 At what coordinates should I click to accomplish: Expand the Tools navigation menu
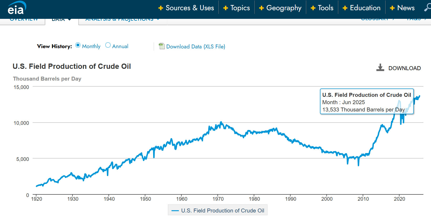point(325,8)
